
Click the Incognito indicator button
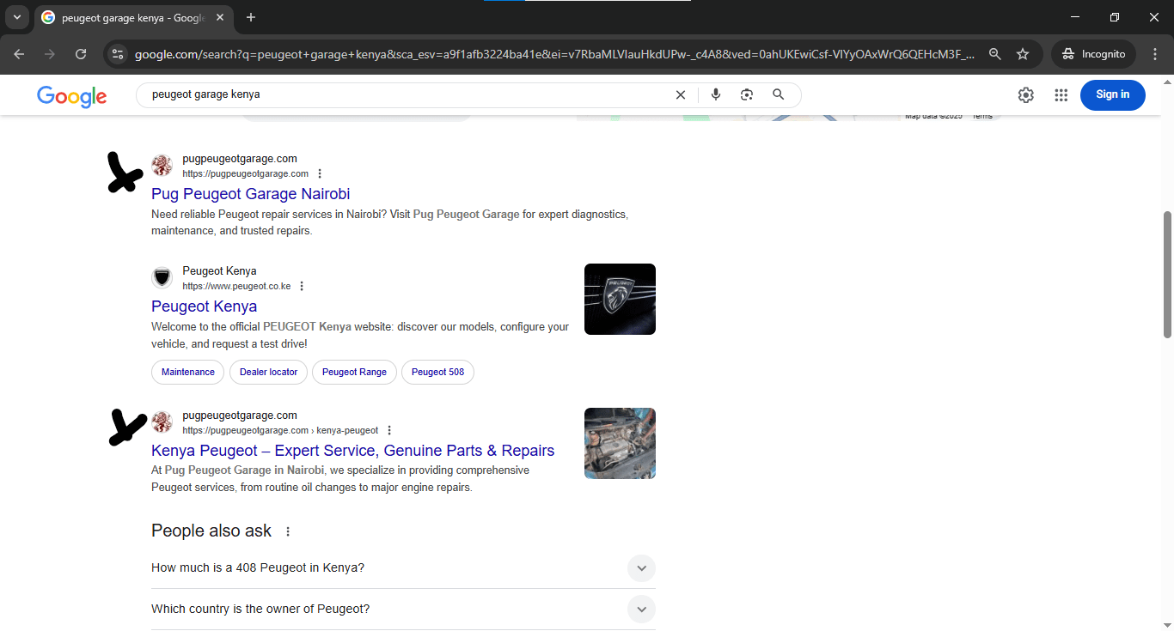1094,54
